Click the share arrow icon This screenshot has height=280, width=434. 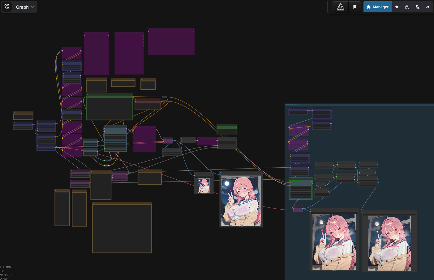428,7
